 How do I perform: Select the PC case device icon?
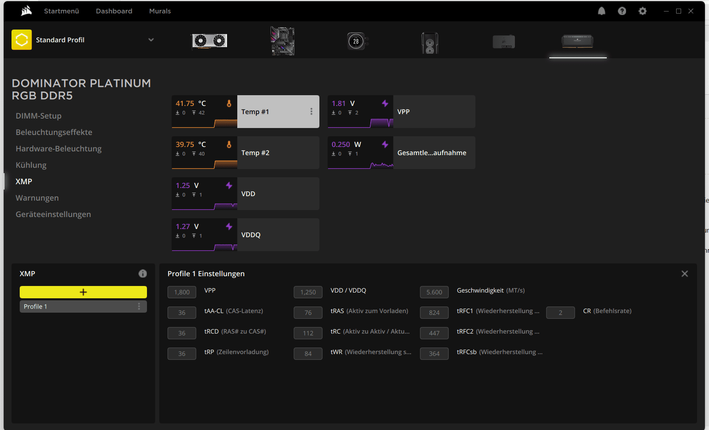[430, 43]
